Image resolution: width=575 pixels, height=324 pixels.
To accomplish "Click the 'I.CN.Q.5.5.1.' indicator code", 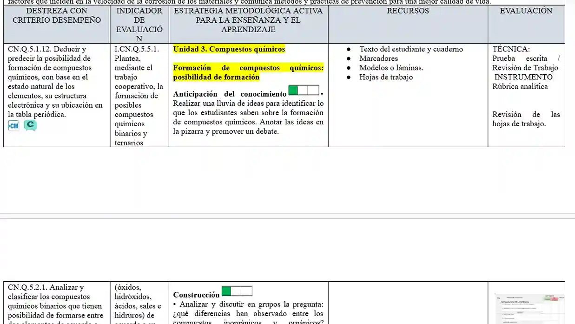I will (137, 49).
